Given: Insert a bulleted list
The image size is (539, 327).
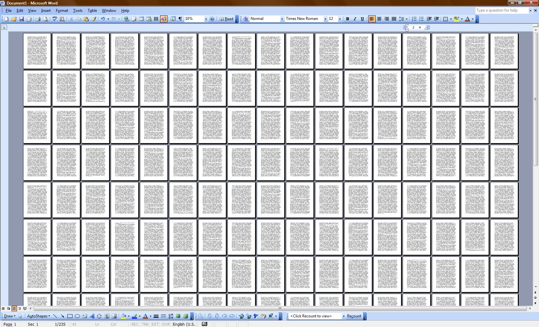Looking at the screenshot, I should (422, 19).
